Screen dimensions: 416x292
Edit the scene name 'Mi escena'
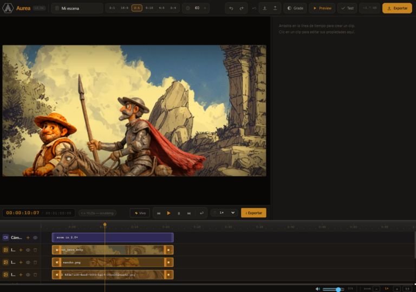pos(77,8)
